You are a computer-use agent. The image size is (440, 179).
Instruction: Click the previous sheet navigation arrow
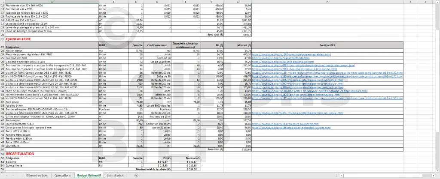point(6,176)
